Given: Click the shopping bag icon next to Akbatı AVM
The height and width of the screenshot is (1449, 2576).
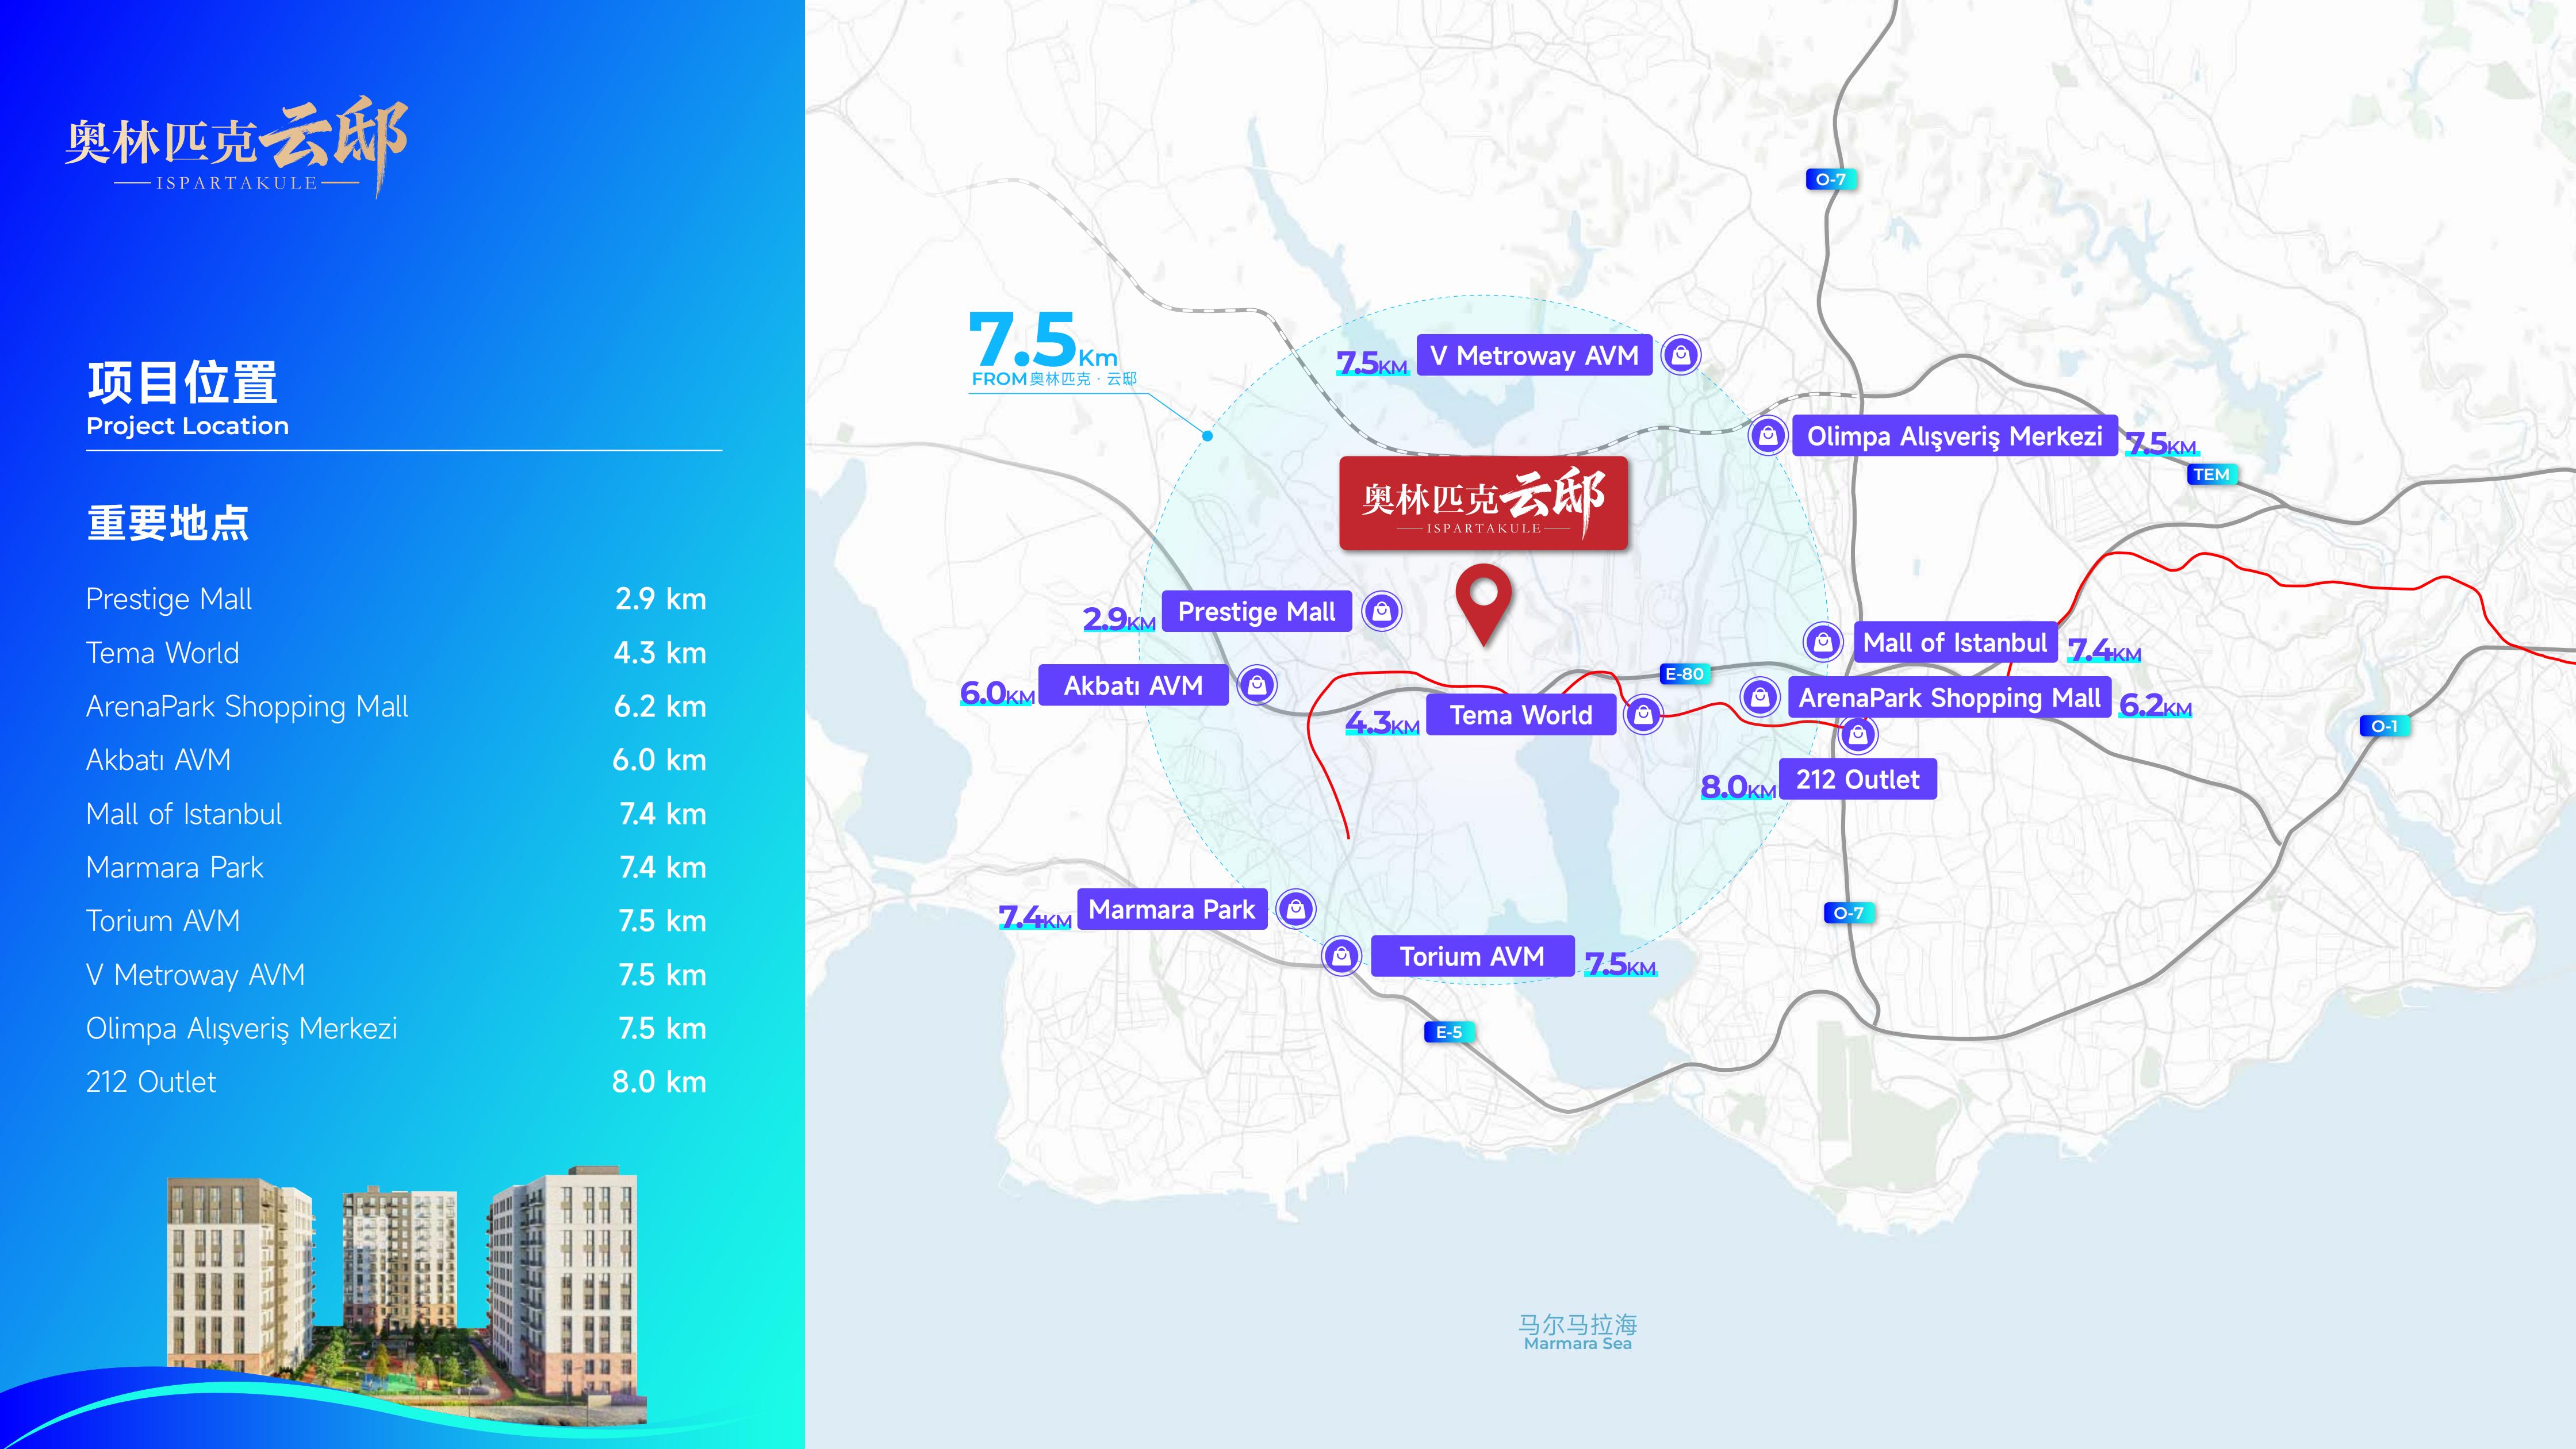Looking at the screenshot, I should click(1257, 685).
